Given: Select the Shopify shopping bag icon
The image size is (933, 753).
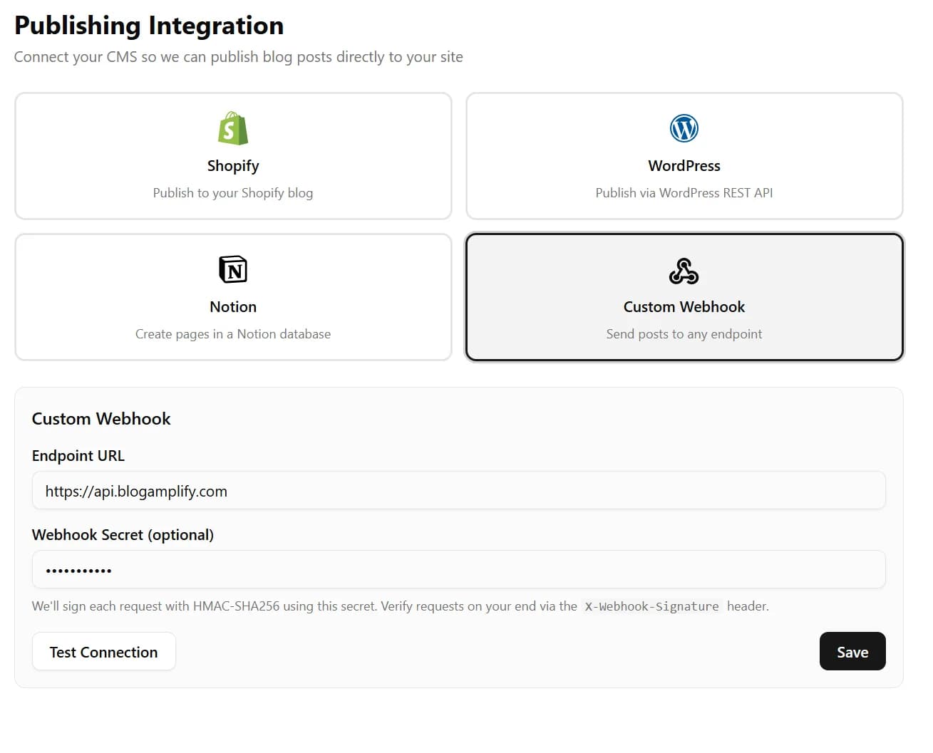Looking at the screenshot, I should (232, 129).
